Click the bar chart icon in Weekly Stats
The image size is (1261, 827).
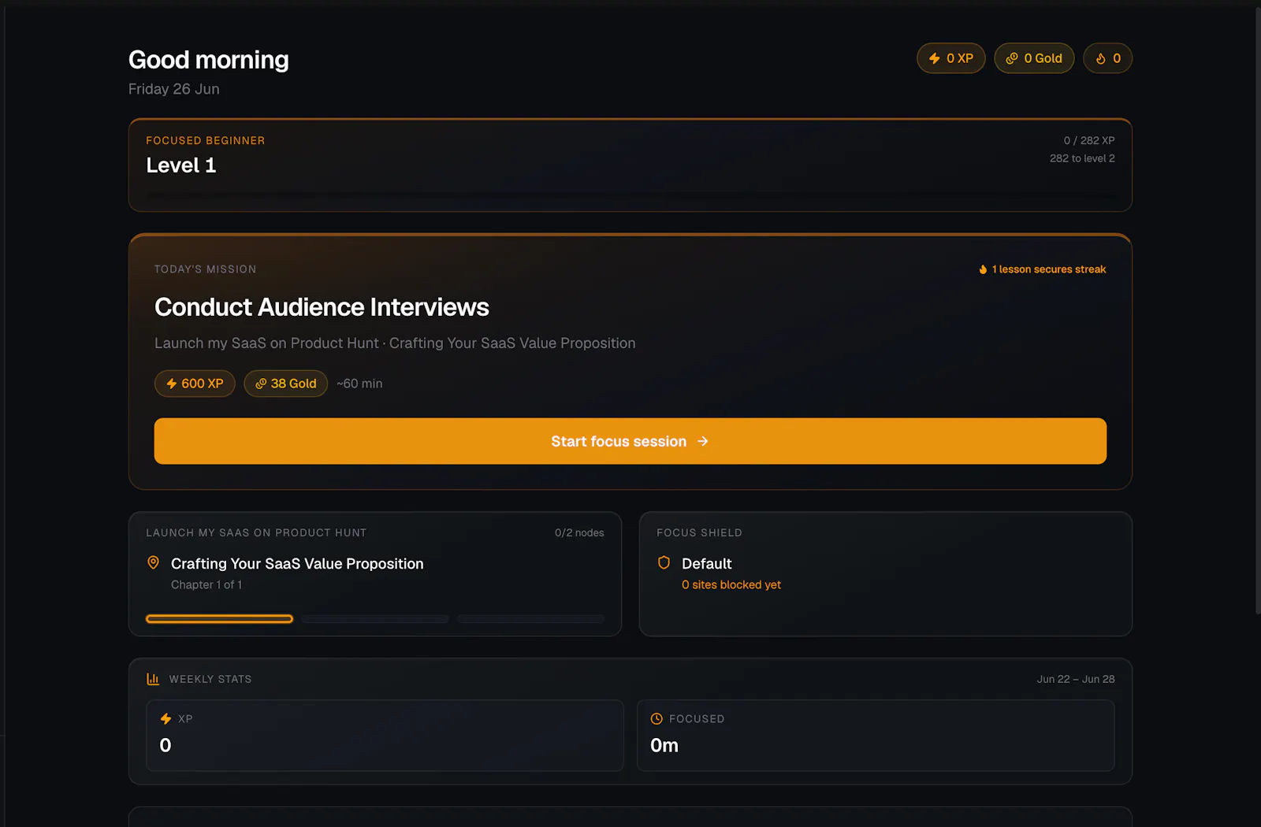153,679
